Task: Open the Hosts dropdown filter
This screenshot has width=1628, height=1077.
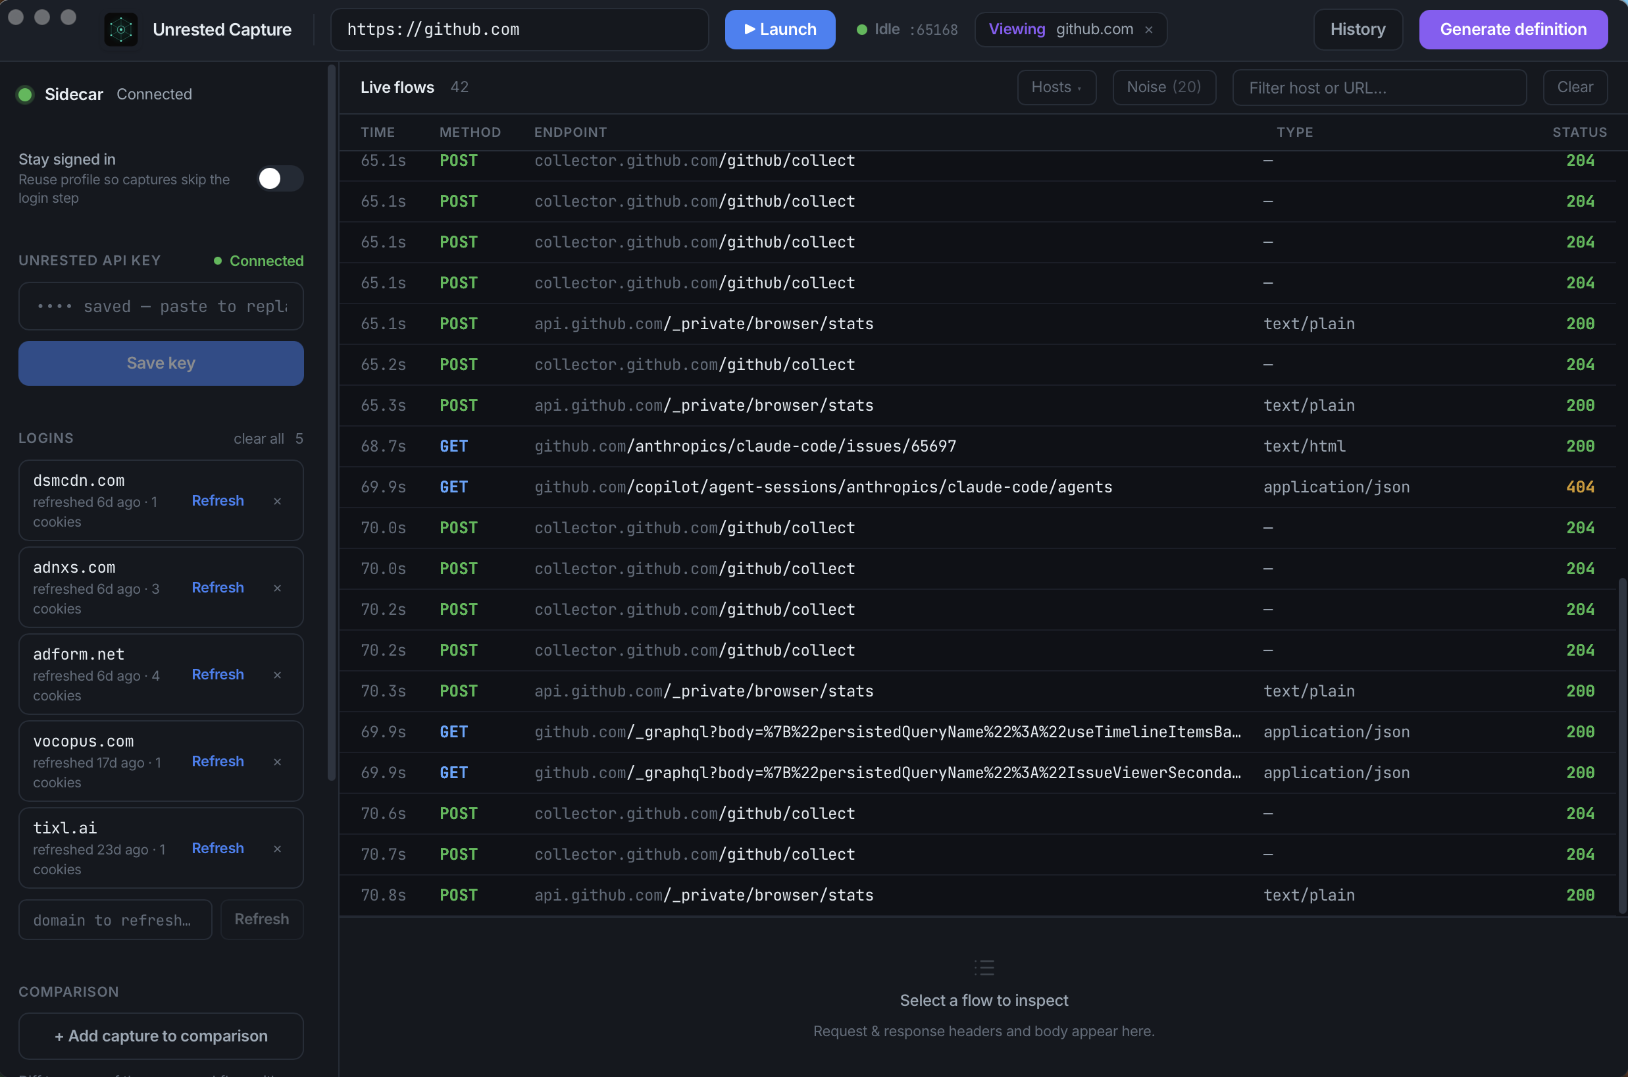Action: 1056,88
